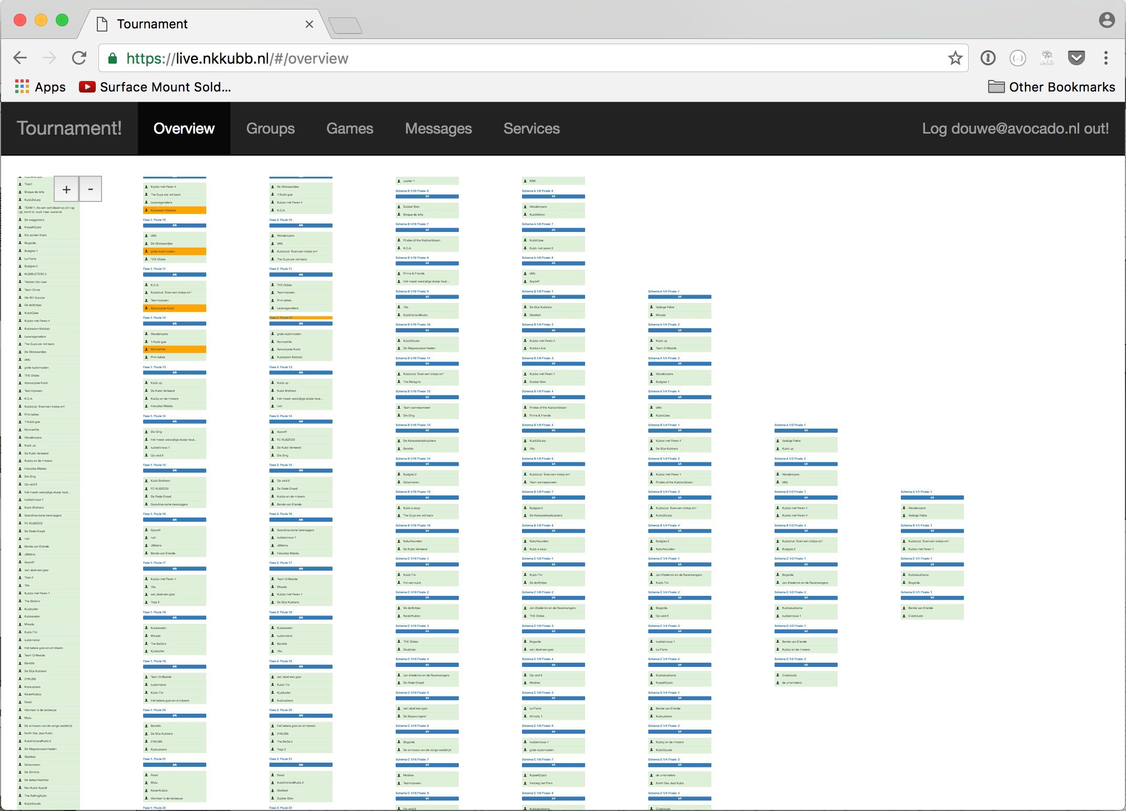Image resolution: width=1126 pixels, height=811 pixels.
Task: Zoom out with the minus button
Action: tap(91, 189)
